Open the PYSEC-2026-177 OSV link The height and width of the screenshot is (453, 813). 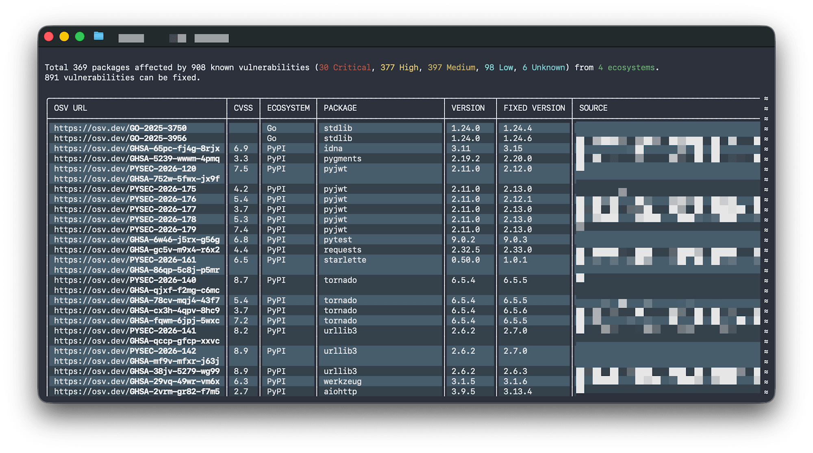(x=125, y=209)
